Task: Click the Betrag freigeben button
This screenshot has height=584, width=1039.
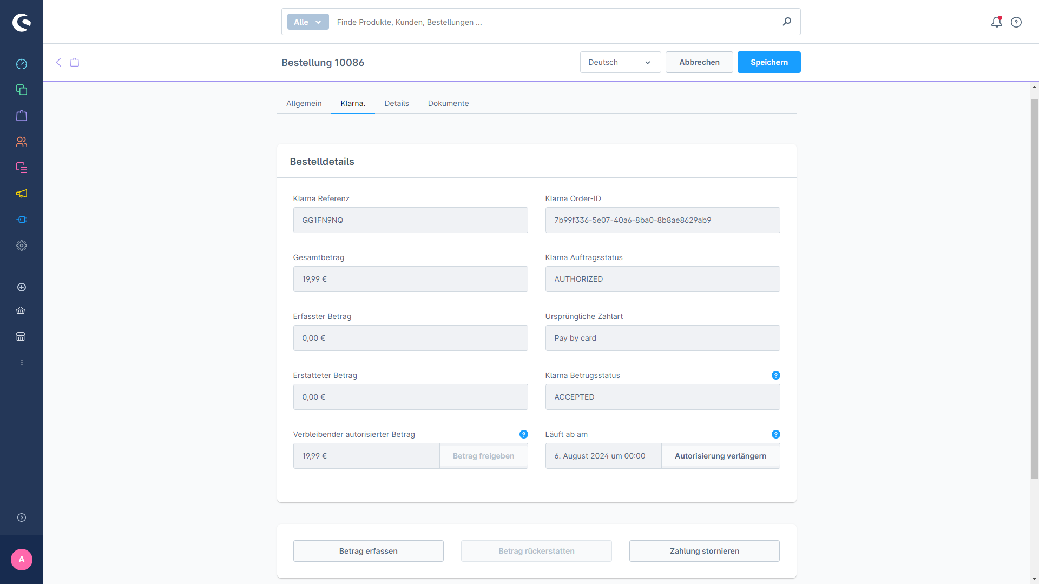Action: [483, 456]
